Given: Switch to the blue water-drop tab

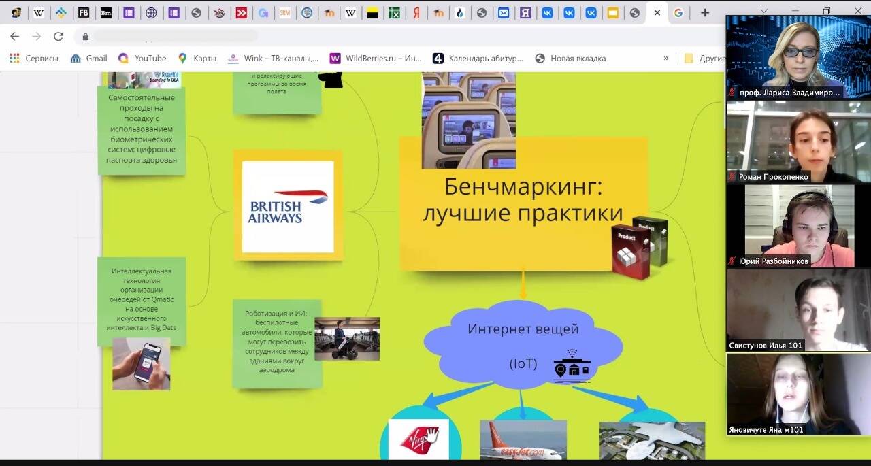Looking at the screenshot, I should (x=460, y=12).
